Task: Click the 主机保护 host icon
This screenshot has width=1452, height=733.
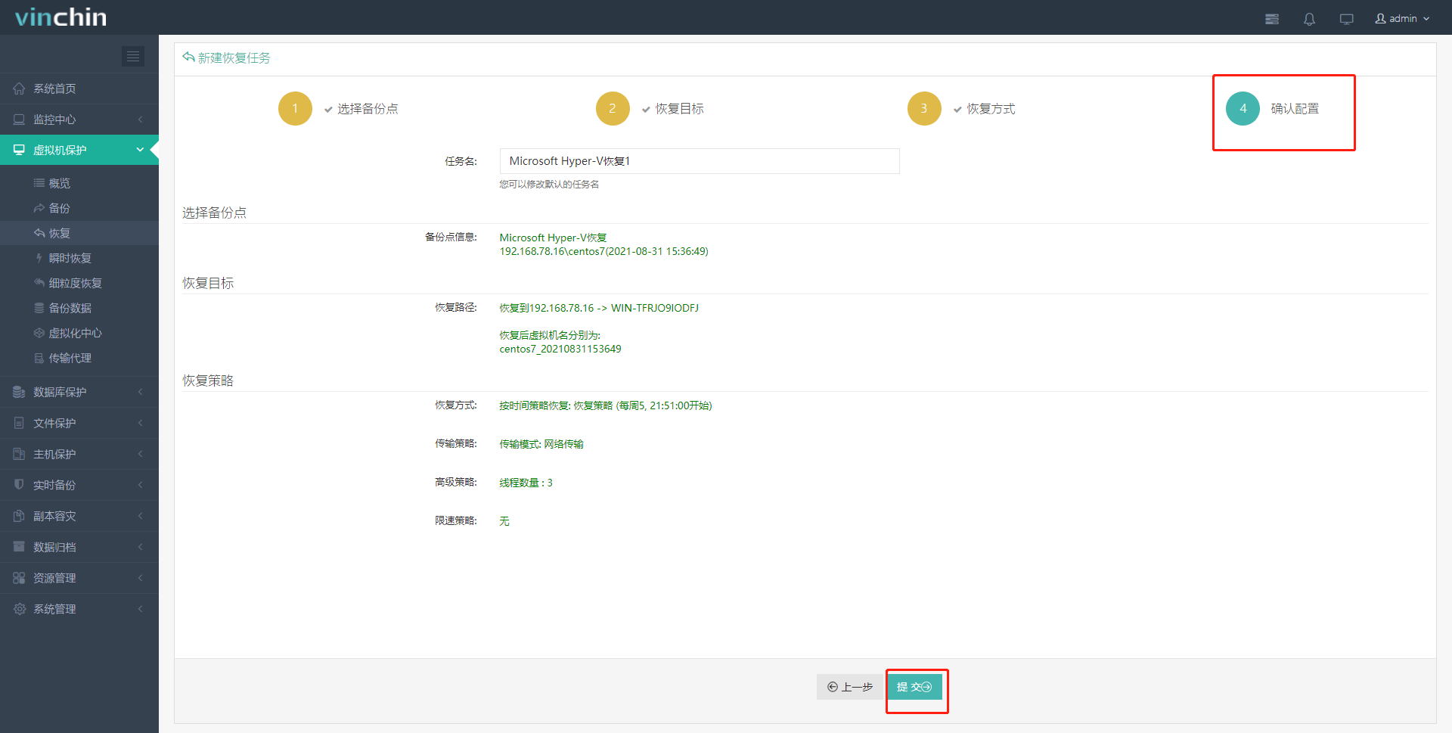Action: [19, 454]
